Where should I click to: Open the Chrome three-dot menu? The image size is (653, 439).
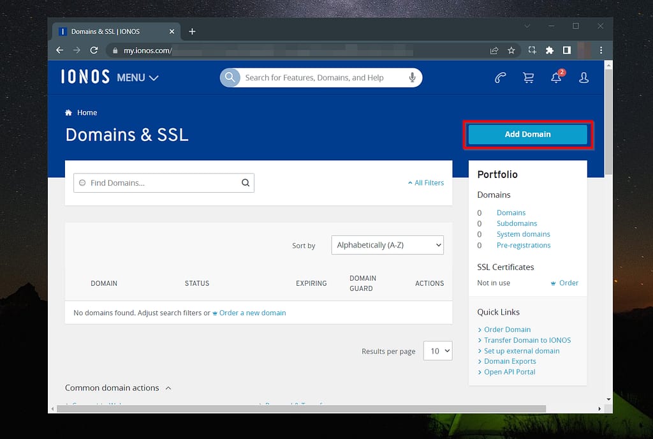[601, 50]
